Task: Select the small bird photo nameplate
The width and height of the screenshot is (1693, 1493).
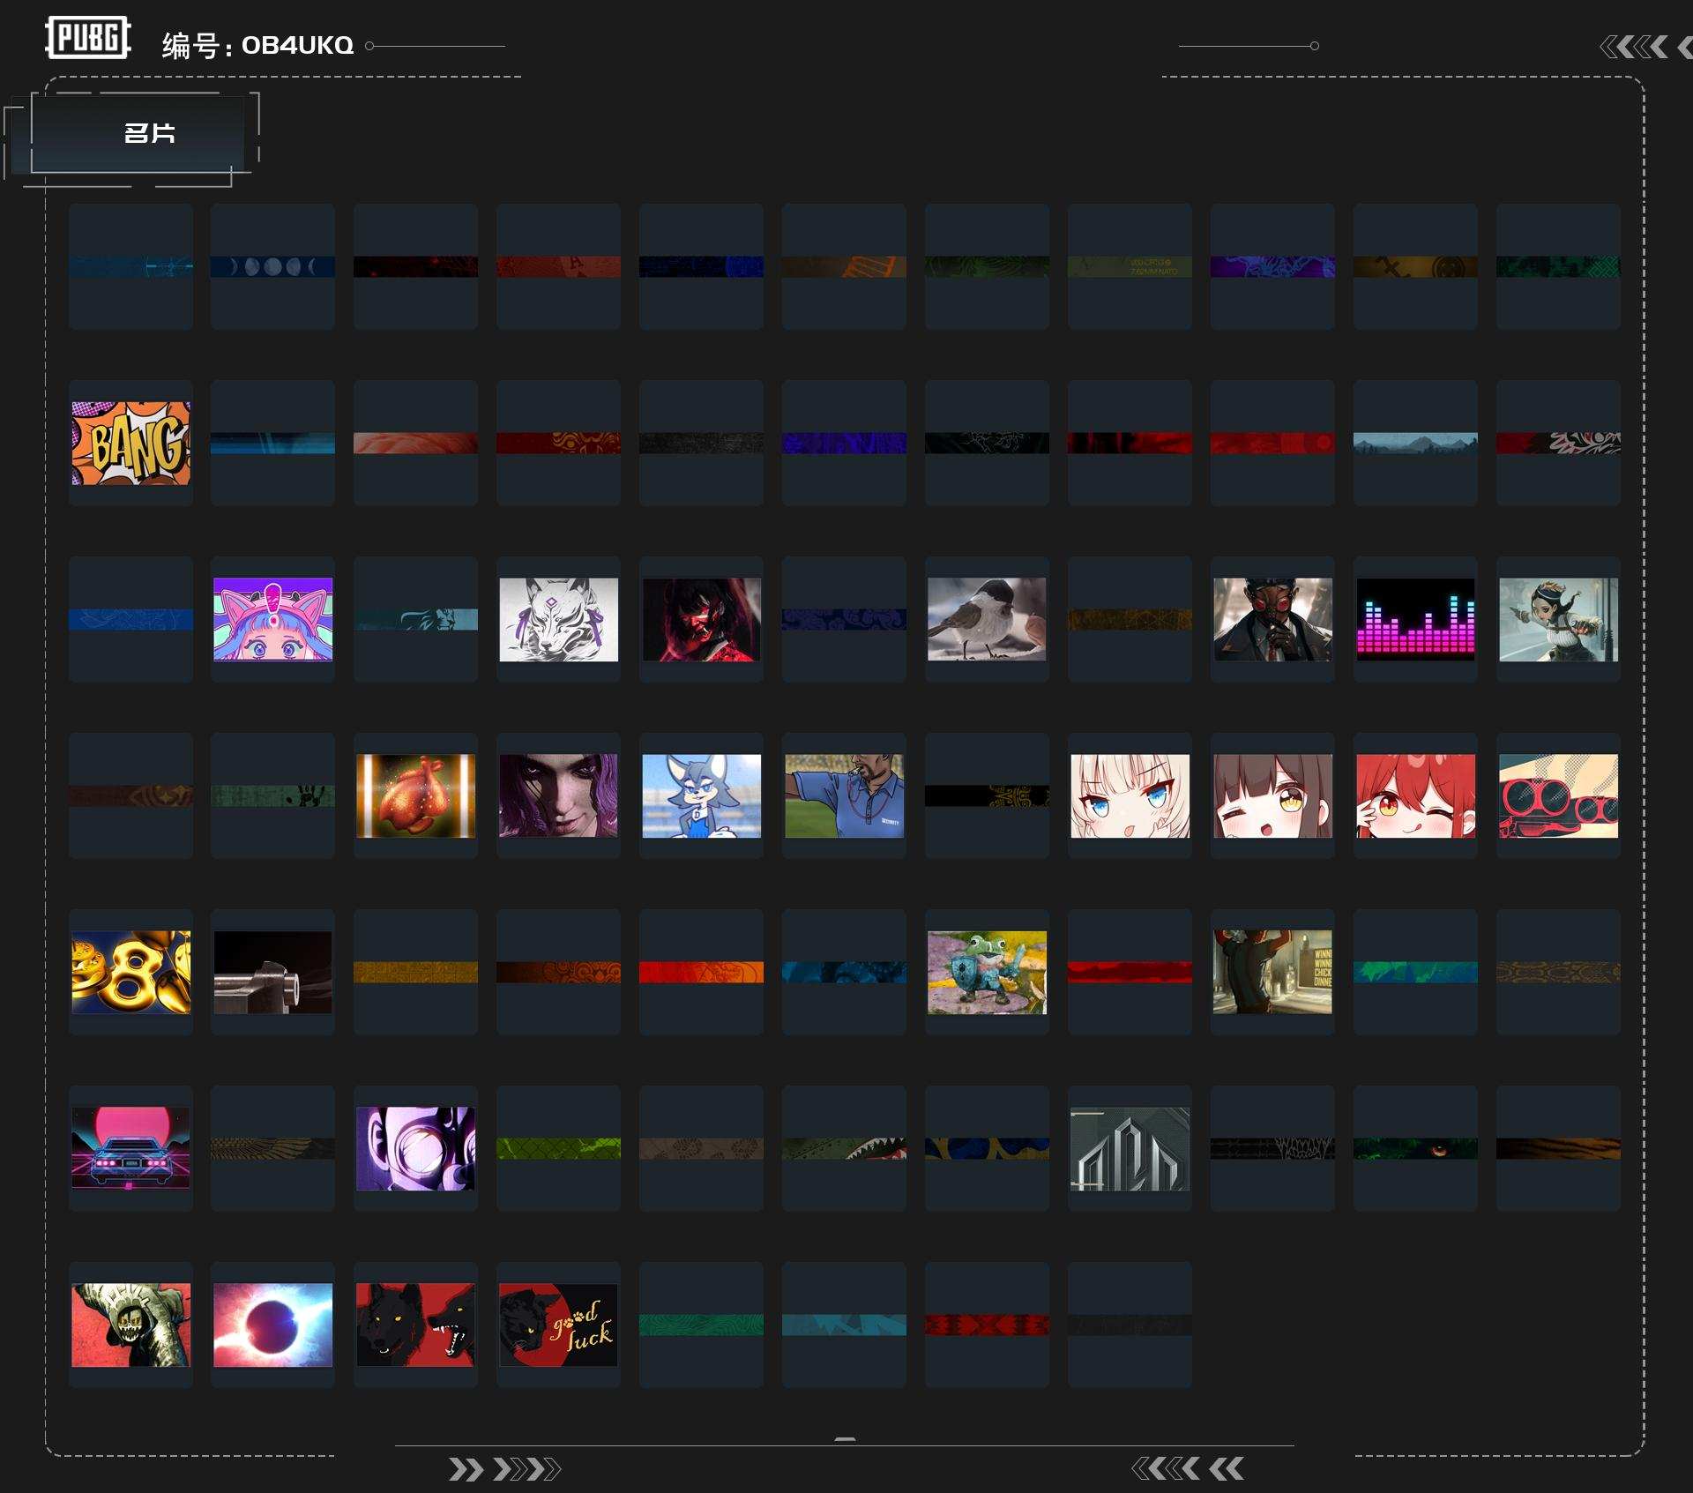Action: coord(987,619)
